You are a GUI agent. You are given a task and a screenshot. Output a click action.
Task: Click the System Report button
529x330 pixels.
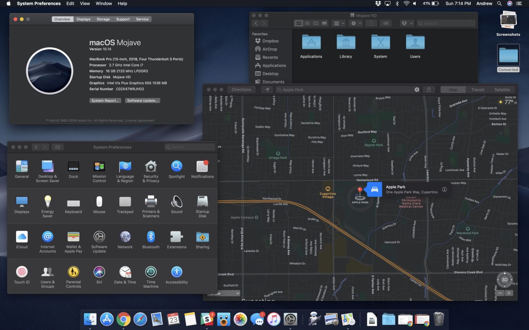[x=105, y=100]
